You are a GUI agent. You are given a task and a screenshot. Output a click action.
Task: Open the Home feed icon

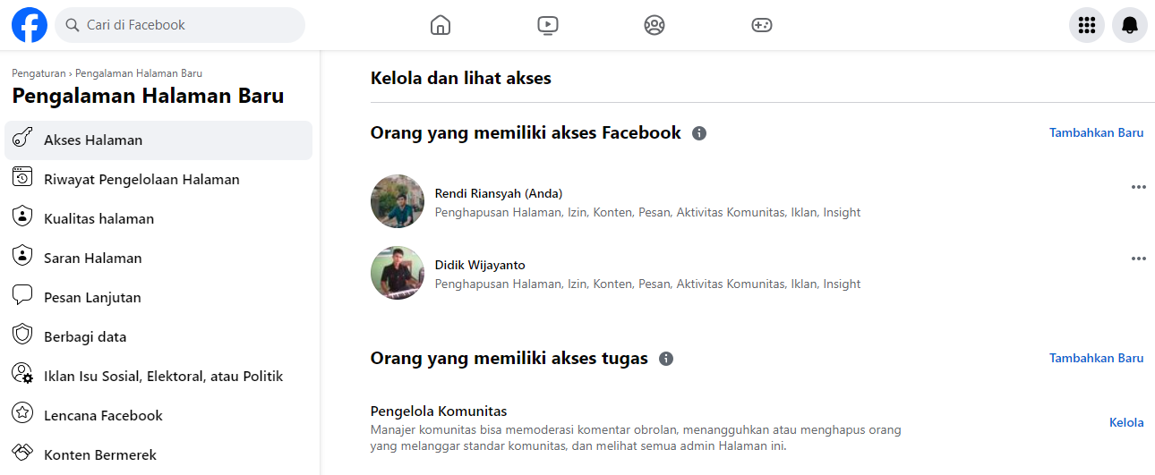pos(441,25)
